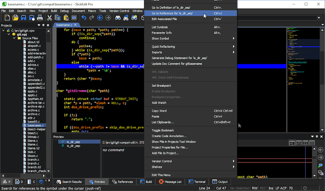The height and width of the screenshot is (191, 325).
Task: Click the go-to-symbol icon in Preview panel
Action: point(321,165)
